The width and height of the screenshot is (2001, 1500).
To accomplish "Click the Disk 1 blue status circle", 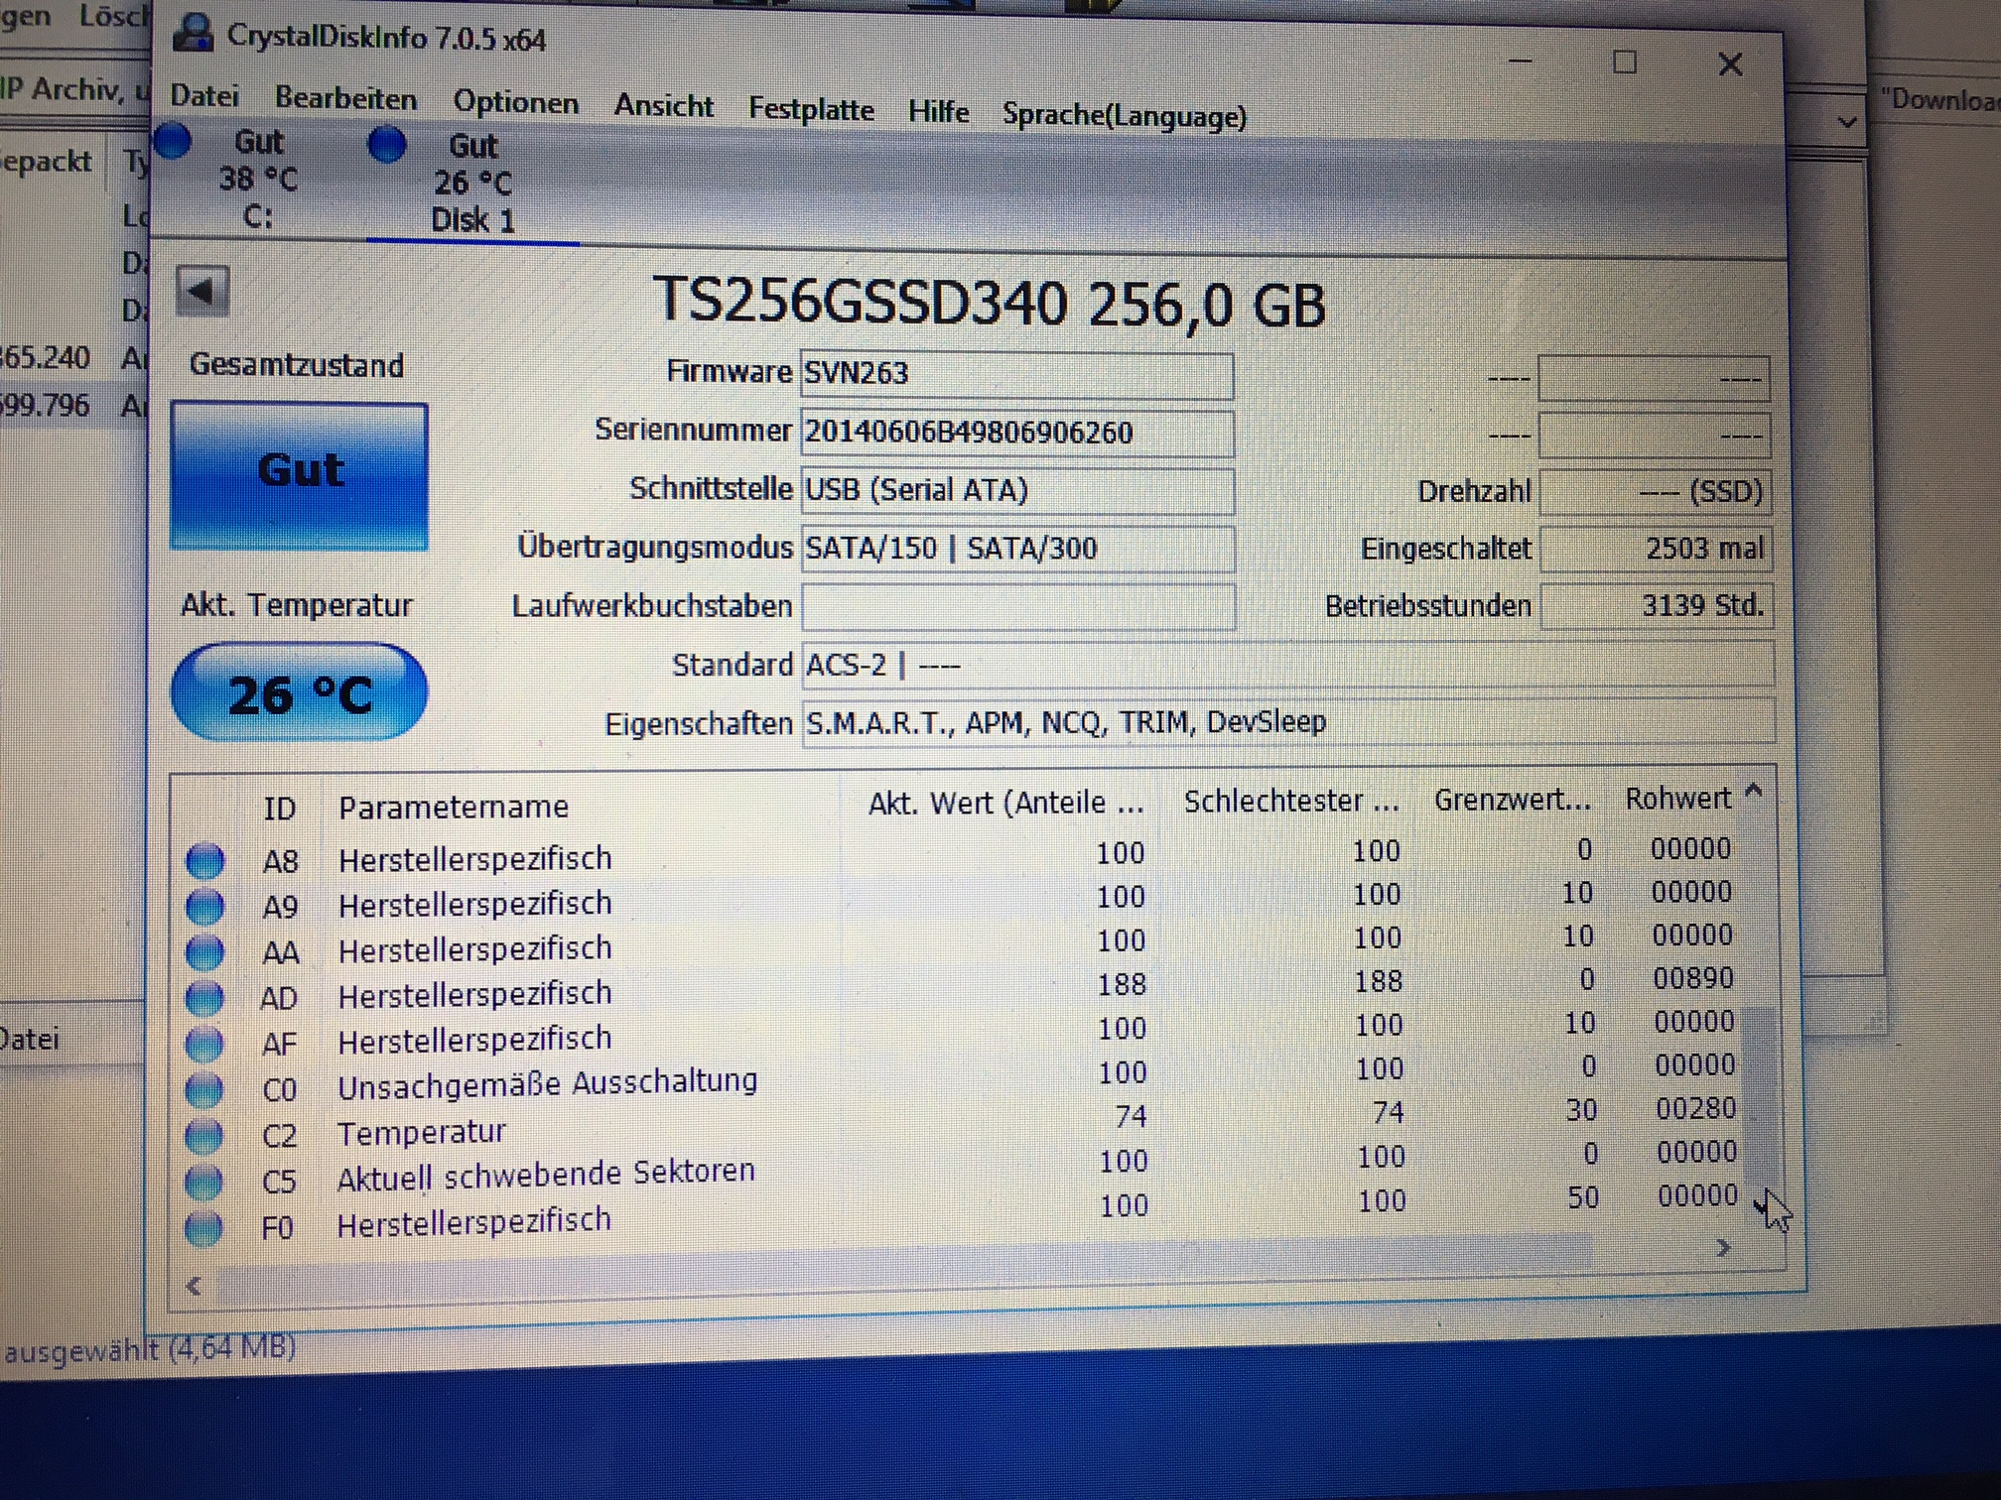I will point(387,146).
